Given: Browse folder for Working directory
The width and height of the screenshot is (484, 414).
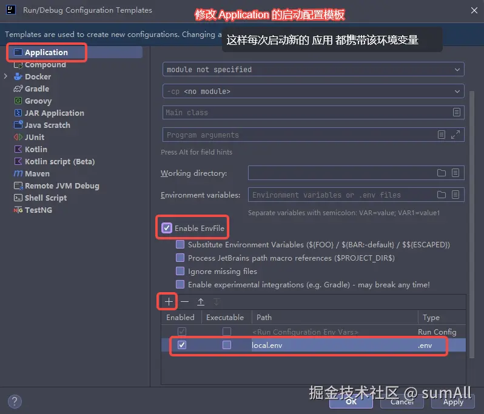Looking at the screenshot, I should click(x=442, y=173).
